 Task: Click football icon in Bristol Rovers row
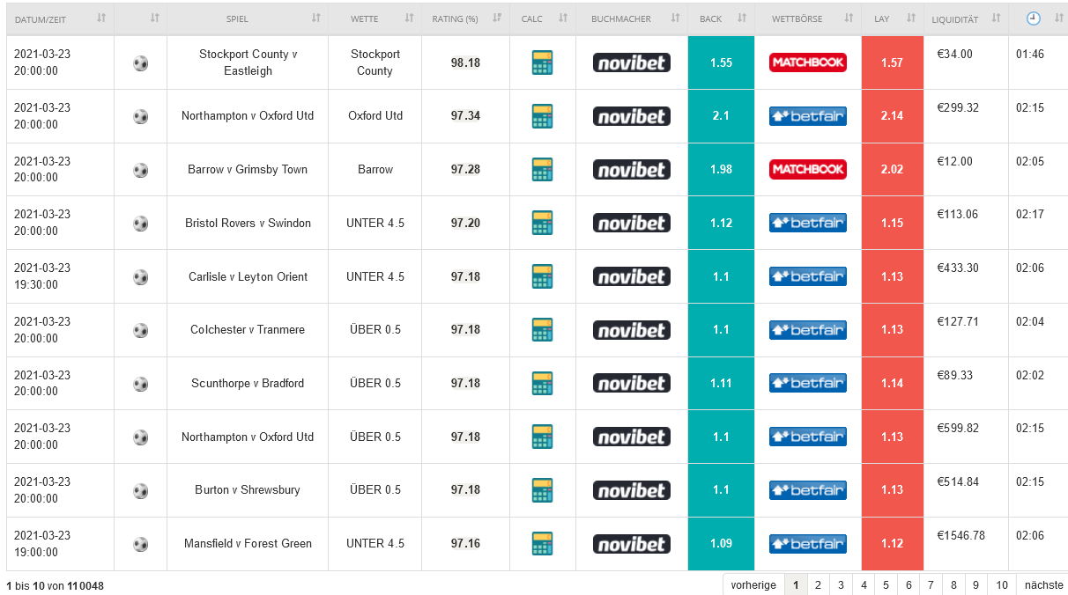click(x=140, y=224)
